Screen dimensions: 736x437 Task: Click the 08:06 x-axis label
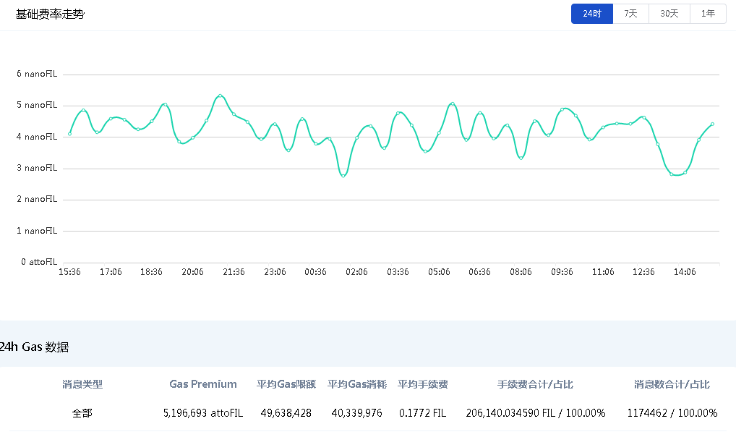521,271
